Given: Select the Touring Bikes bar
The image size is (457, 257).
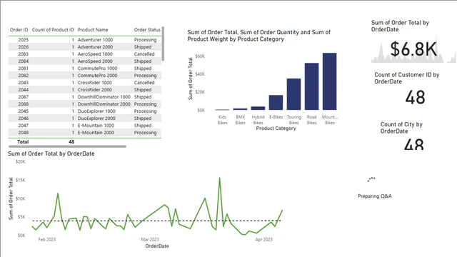Looking at the screenshot, I should (293, 94).
